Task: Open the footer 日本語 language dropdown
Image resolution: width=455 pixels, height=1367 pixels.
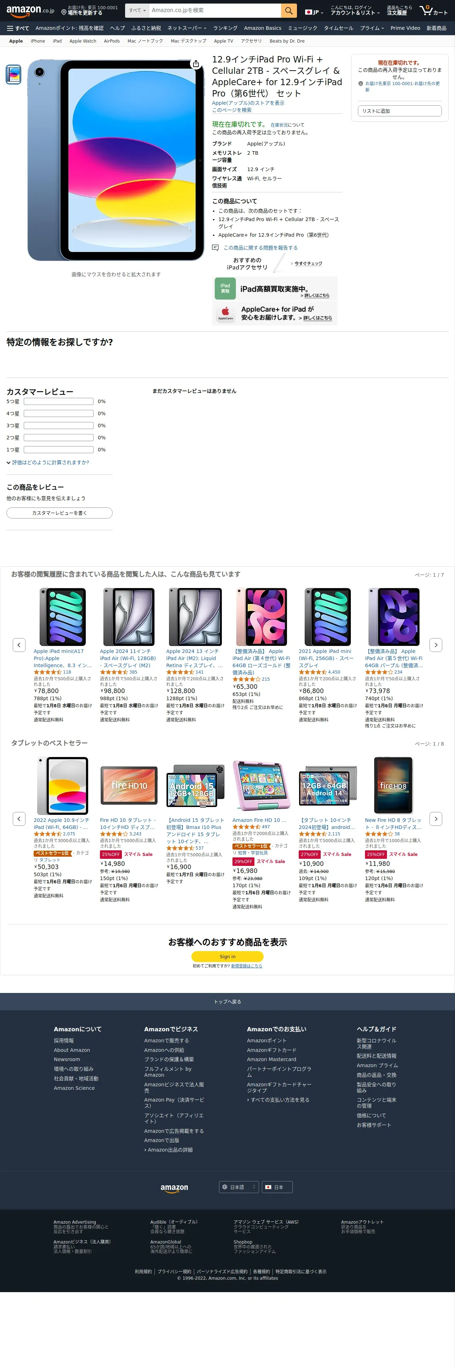Action: coord(239,1187)
